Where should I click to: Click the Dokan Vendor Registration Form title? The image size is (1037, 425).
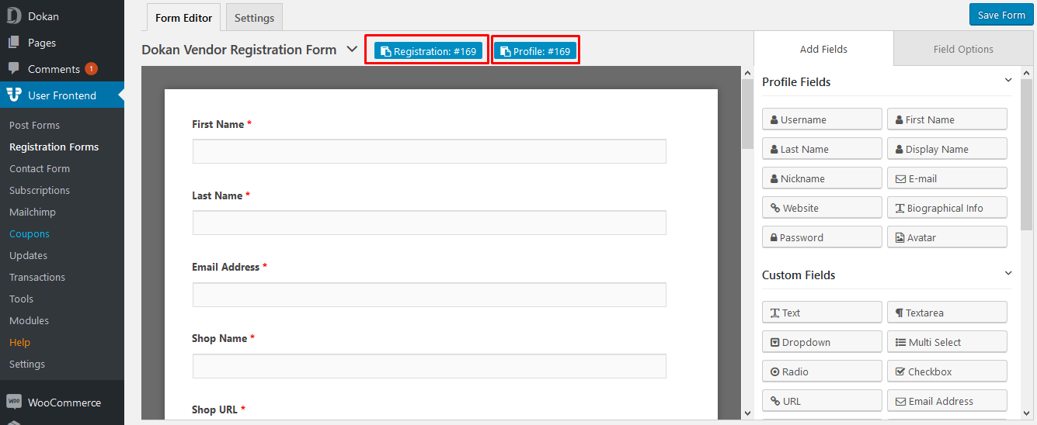[239, 50]
